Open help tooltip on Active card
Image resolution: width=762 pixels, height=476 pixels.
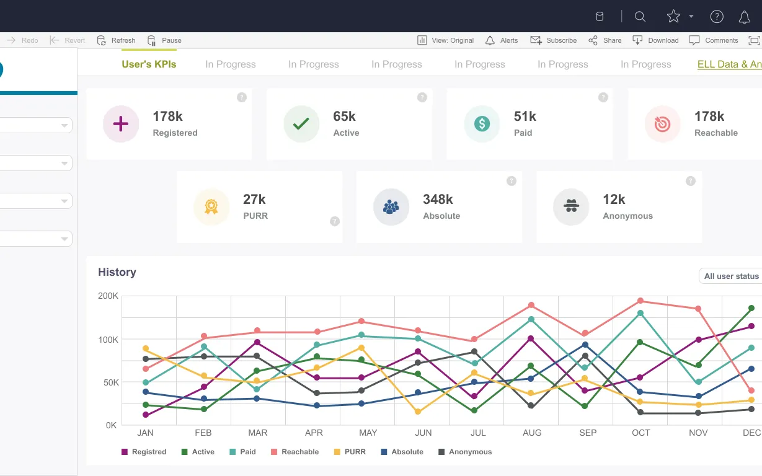pos(422,97)
